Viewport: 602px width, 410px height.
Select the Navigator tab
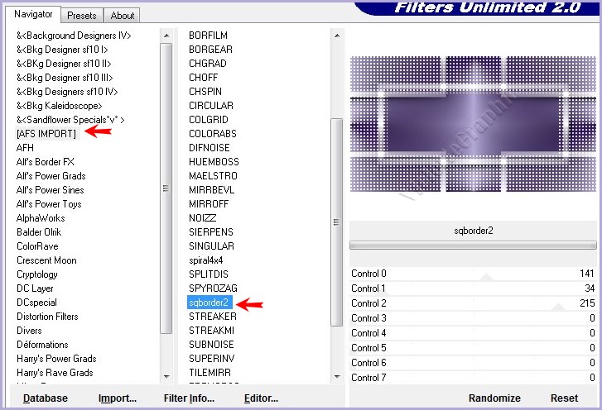(33, 14)
